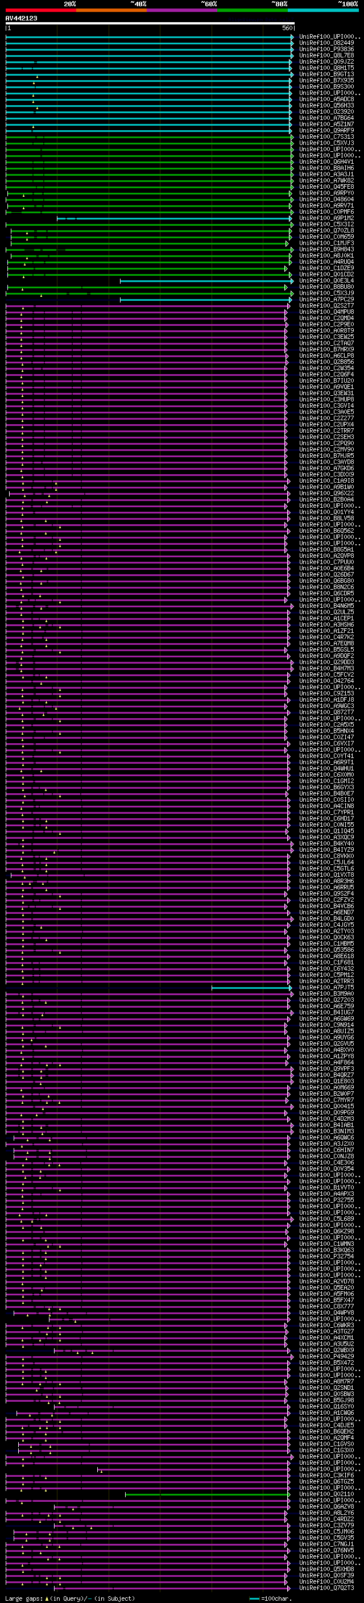
Task: Select hit label UniRef100_A9P1M2
Action: coord(326,218)
